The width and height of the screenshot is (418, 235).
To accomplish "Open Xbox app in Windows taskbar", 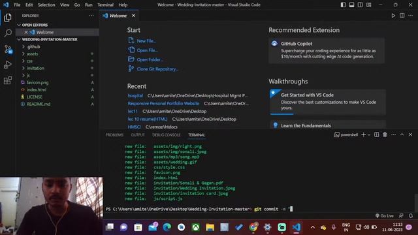I will click(x=196, y=227).
